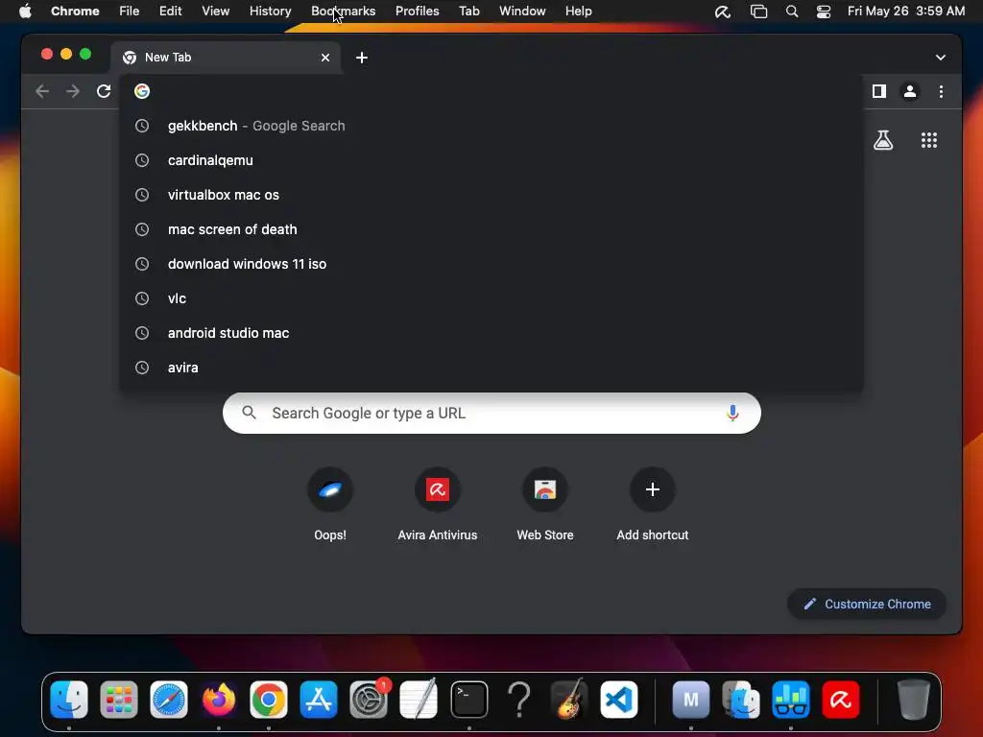The image size is (983, 737).
Task: Select the vlc suggestion
Action: (x=491, y=298)
